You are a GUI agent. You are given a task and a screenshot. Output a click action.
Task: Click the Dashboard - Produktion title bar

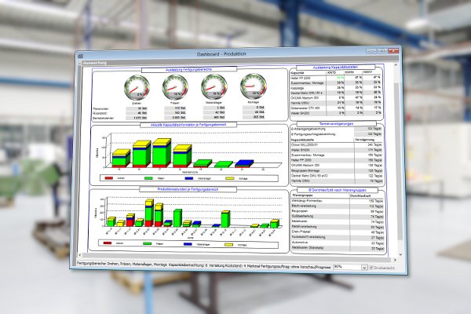pyautogui.click(x=221, y=54)
